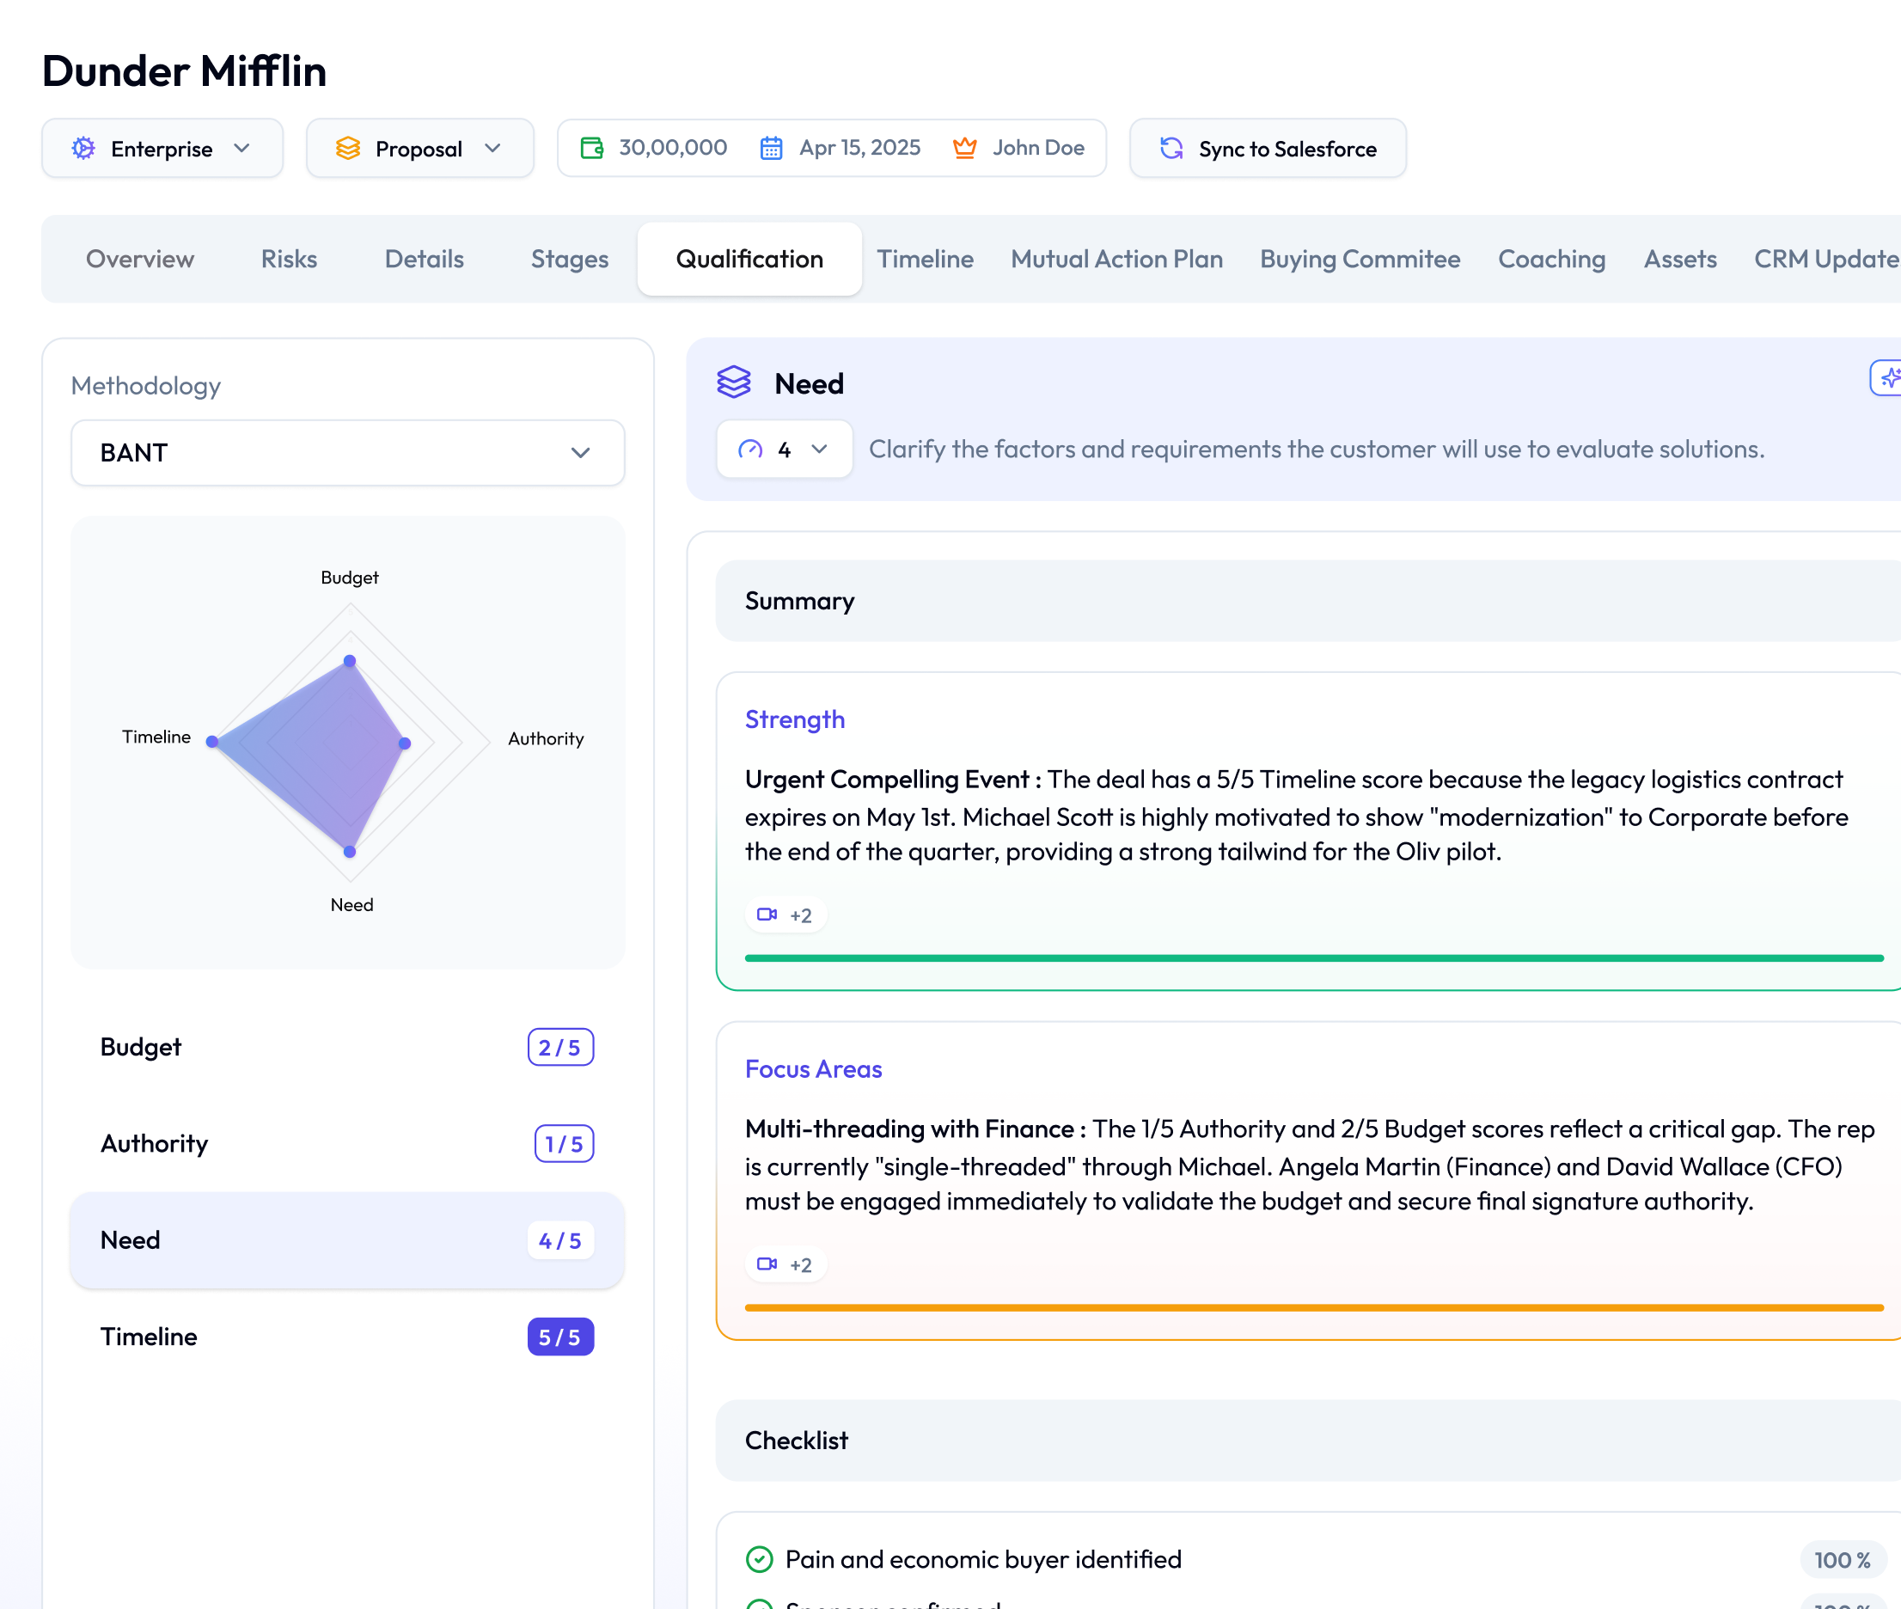Screen dimensions: 1901x1609
Task: Click the gauge icon in the score selector
Action: click(749, 449)
